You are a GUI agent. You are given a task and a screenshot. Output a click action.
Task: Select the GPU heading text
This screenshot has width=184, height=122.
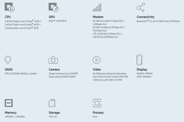52,17
